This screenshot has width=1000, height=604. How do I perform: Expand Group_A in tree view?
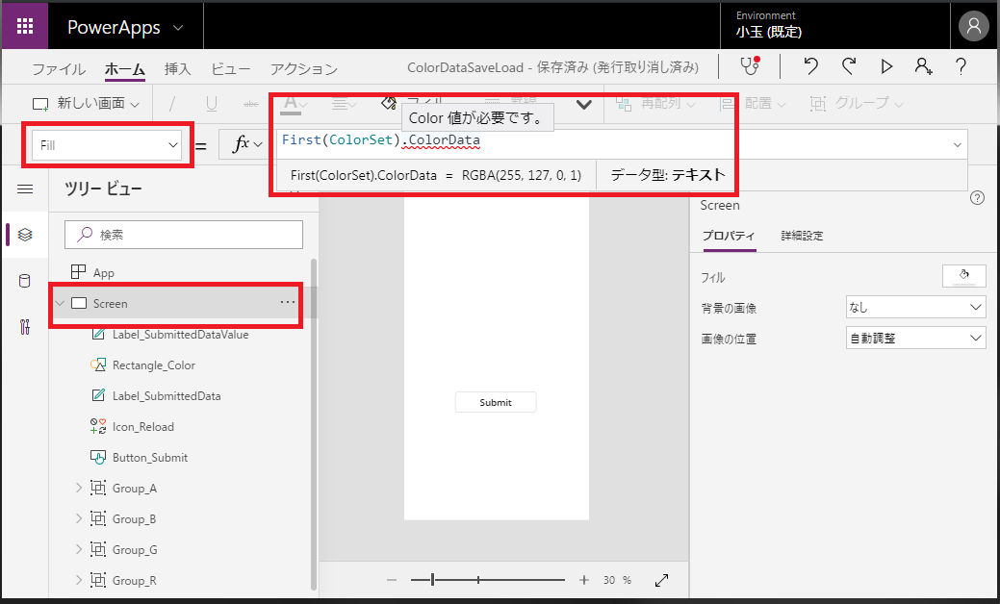point(79,488)
